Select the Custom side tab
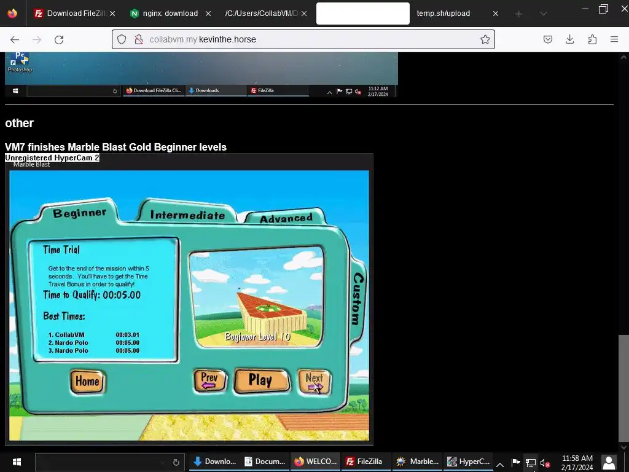 (357, 298)
